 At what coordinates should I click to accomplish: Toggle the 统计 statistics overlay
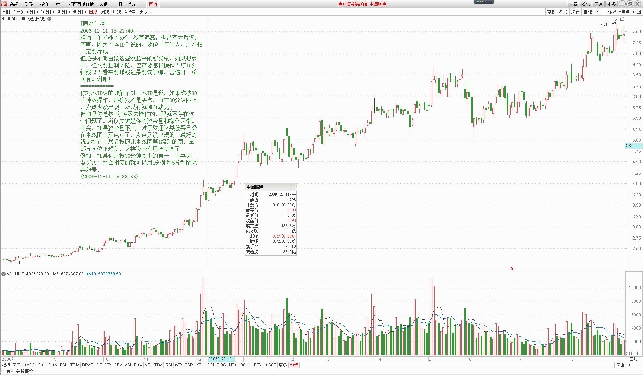point(575,11)
